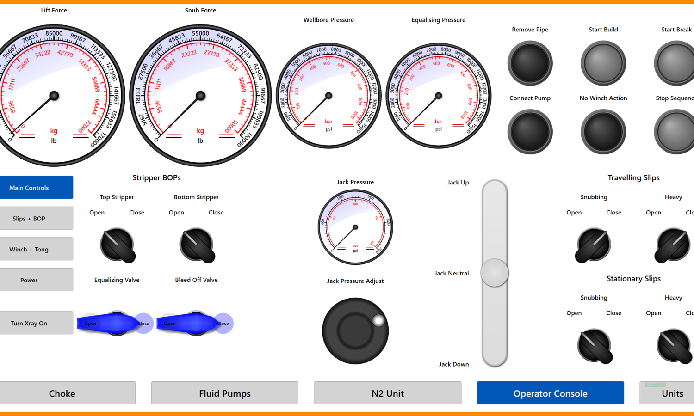Switch to the Slips + BOP panel
Image resolution: width=694 pixels, height=416 pixels.
(37, 218)
